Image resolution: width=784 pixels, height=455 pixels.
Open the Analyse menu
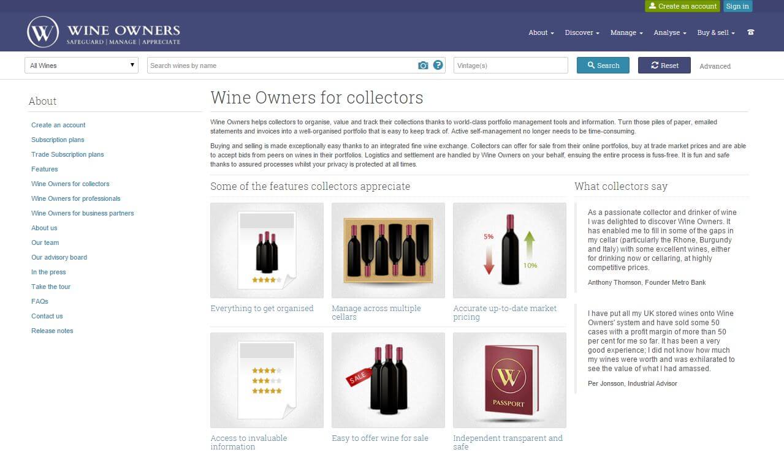click(x=670, y=32)
